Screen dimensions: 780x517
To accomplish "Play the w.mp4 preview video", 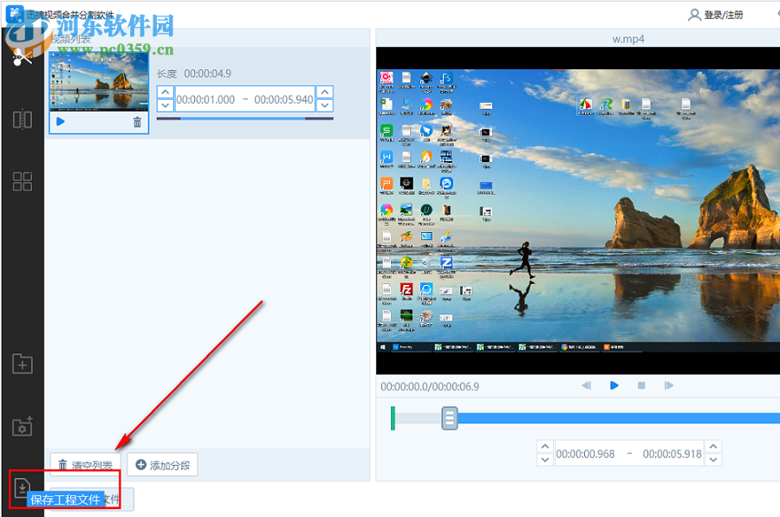I will click(614, 385).
